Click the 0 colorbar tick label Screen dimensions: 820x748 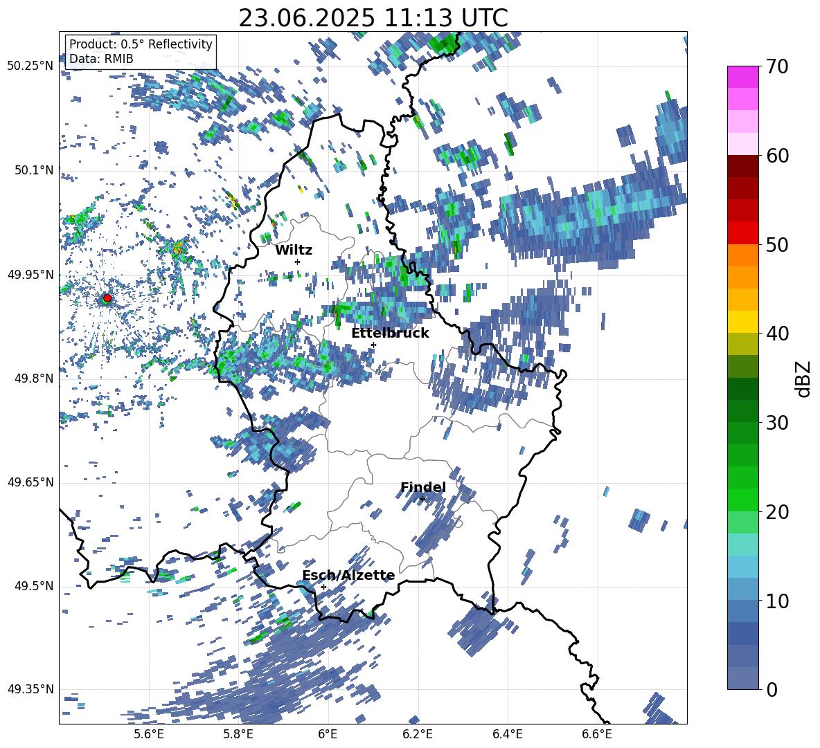pos(772,690)
